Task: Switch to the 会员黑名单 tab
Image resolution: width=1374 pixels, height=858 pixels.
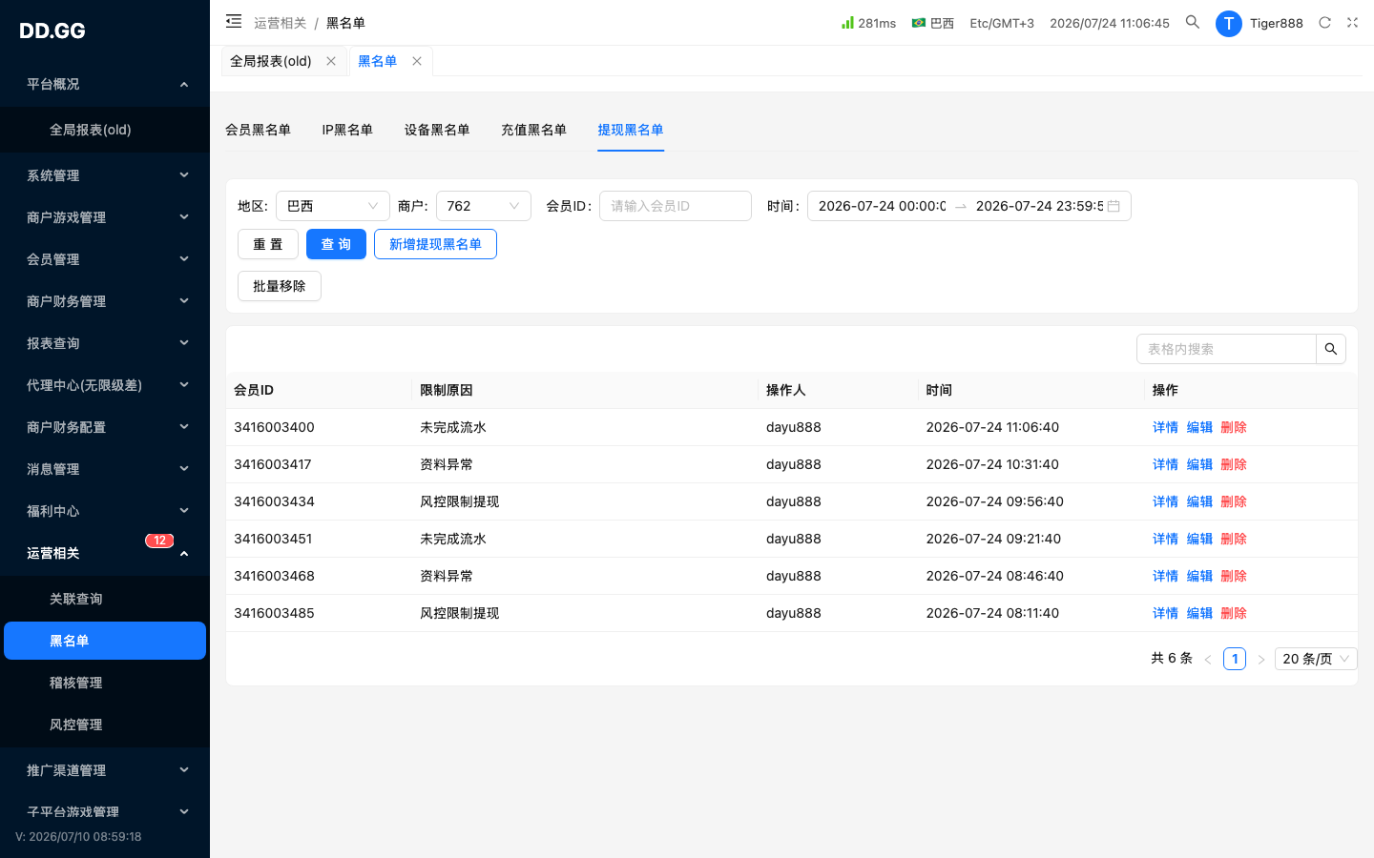Action: pyautogui.click(x=258, y=130)
